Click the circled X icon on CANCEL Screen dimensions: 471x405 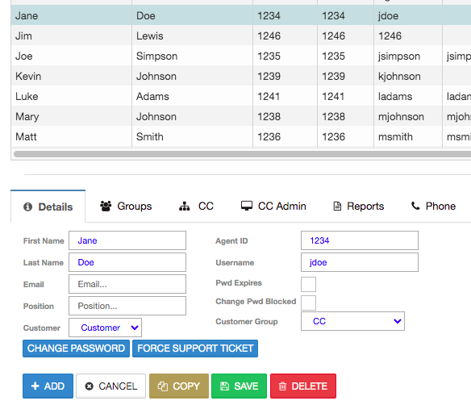[90, 386]
